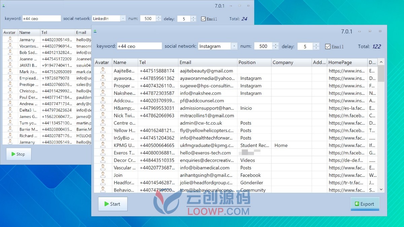Increase num value in Instagram window
The width and height of the screenshot is (404, 227).
click(x=276, y=44)
